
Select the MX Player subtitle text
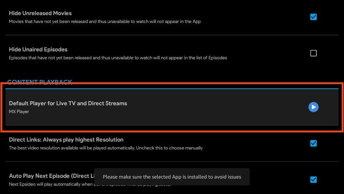point(19,112)
